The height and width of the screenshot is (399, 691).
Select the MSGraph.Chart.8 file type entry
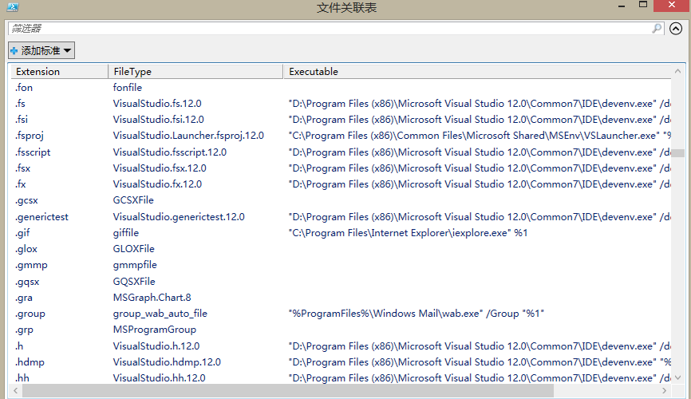152,298
